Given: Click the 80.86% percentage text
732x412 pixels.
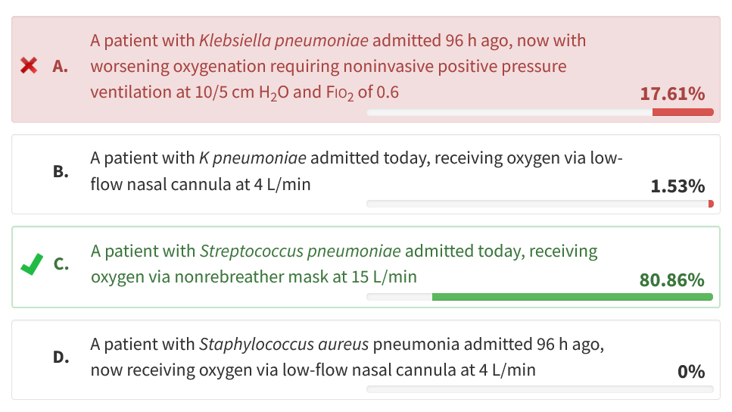Looking at the screenshot, I should pos(672,279).
